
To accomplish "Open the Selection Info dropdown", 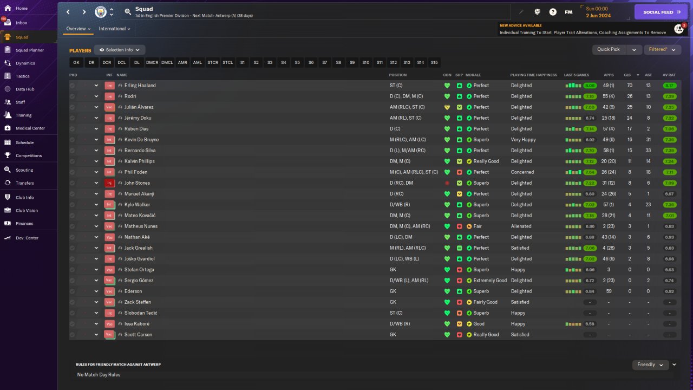I will 120,50.
